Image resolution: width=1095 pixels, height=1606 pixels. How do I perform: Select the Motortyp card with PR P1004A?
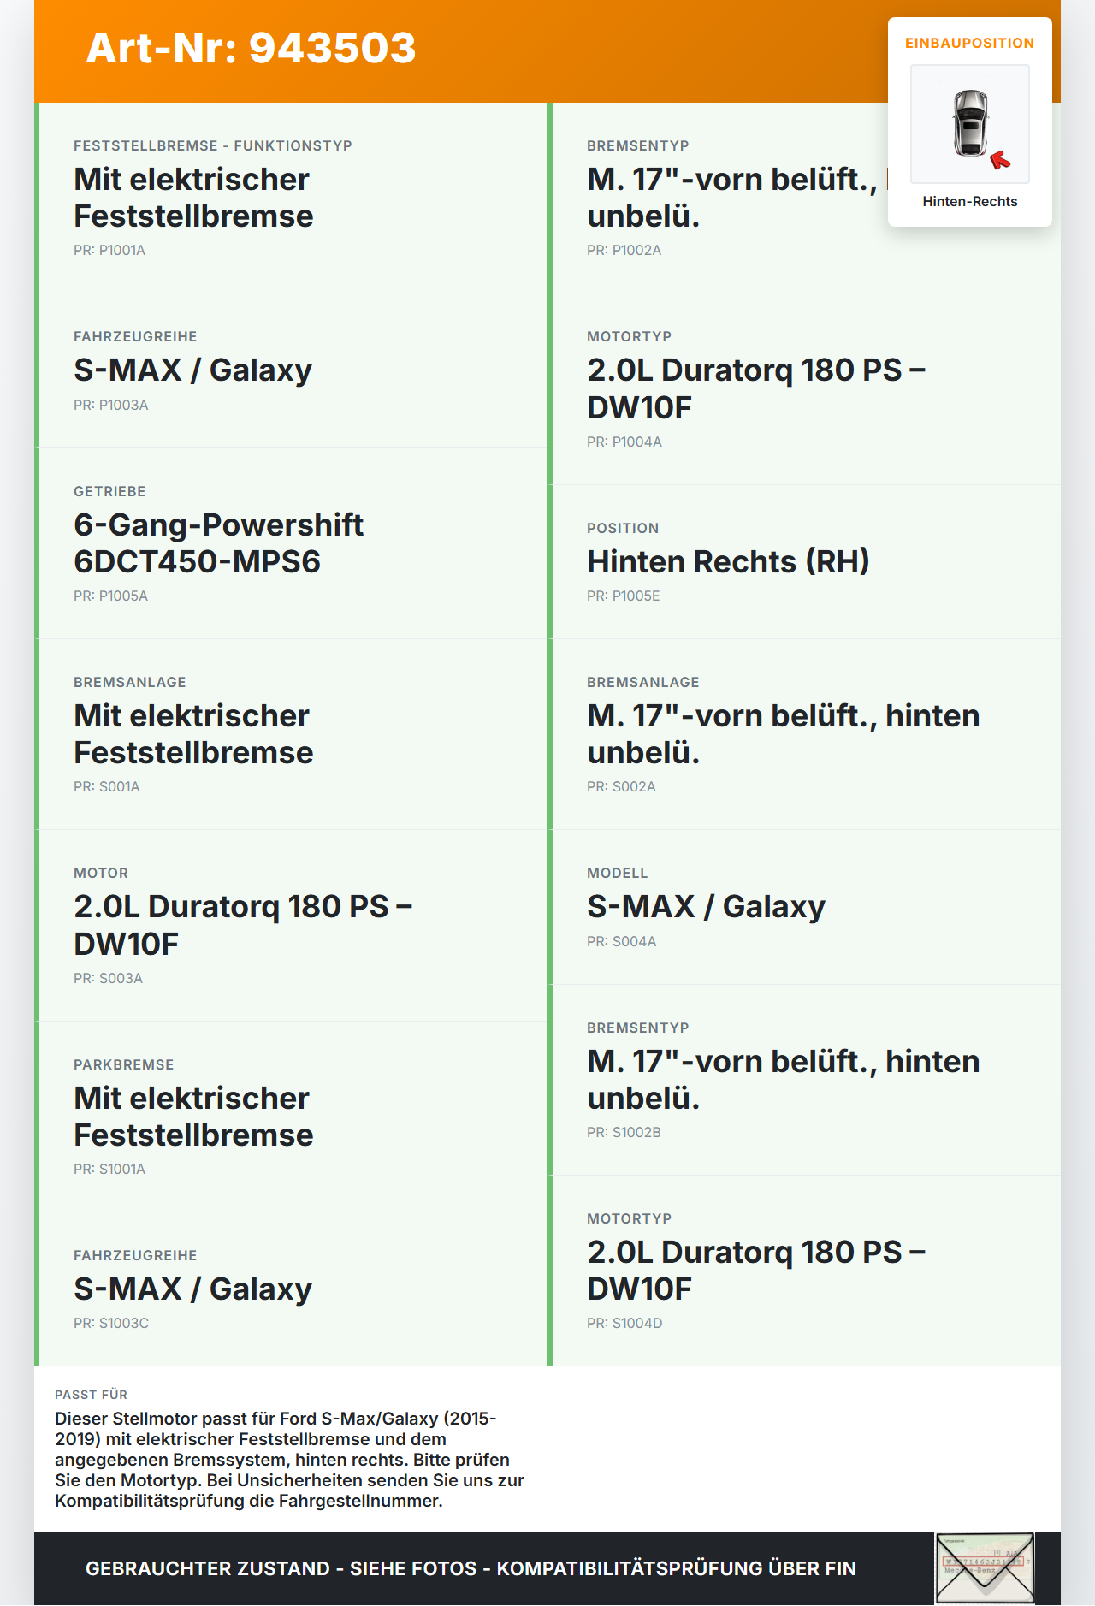pos(804,389)
